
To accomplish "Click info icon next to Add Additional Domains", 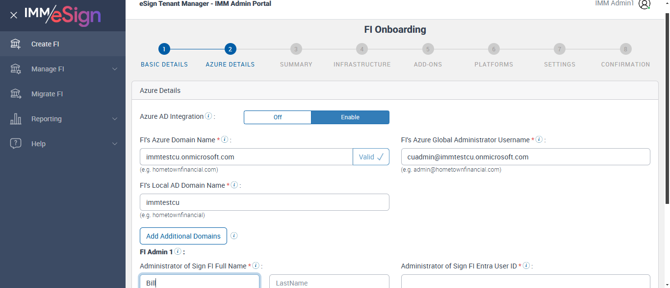I will [234, 236].
